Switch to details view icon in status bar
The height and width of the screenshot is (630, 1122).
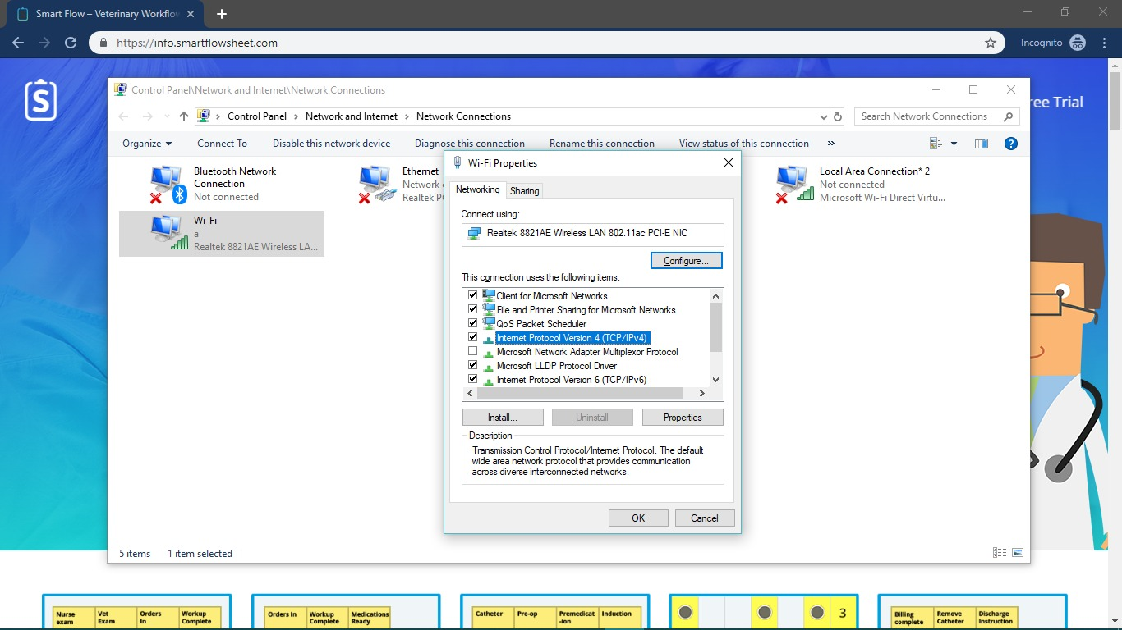point(1000,553)
